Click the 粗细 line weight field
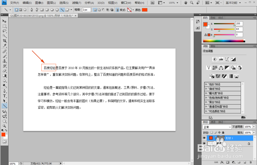257x165 pixels. click(86, 10)
